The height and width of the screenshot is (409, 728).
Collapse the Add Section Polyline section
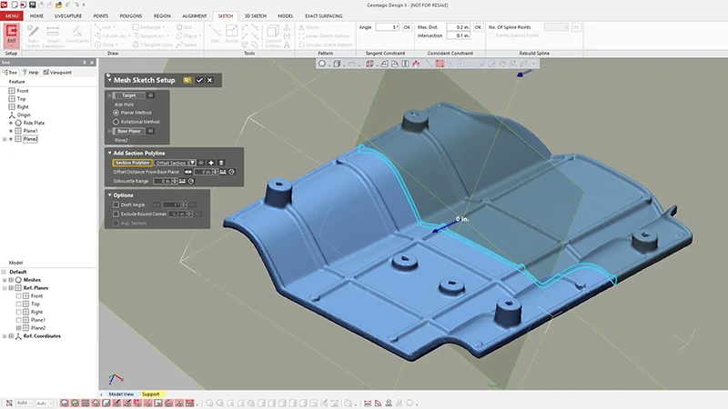[109, 154]
